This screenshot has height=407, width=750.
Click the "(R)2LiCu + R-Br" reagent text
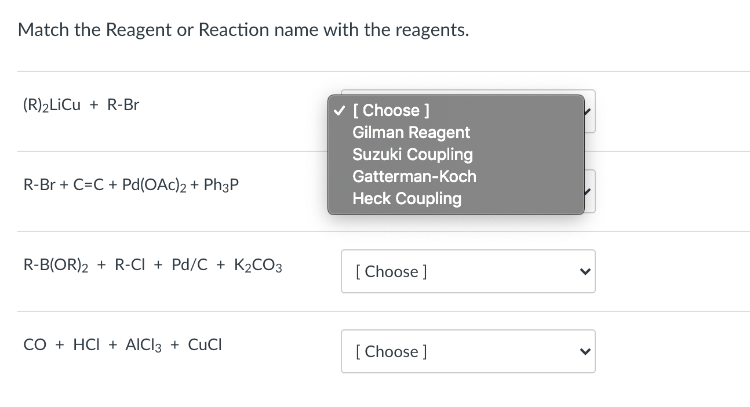click(81, 106)
